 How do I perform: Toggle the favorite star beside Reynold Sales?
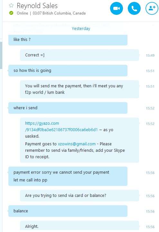pyautogui.click(x=11, y=5)
